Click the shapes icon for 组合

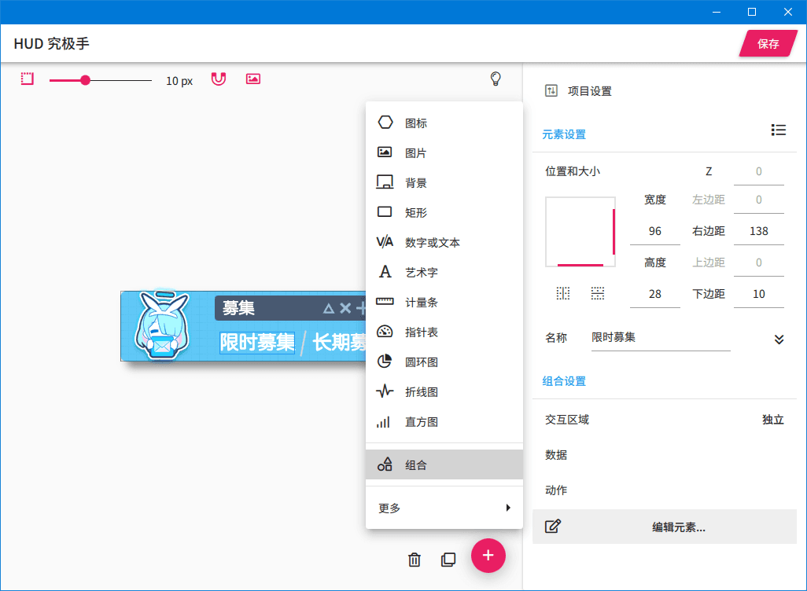click(385, 464)
